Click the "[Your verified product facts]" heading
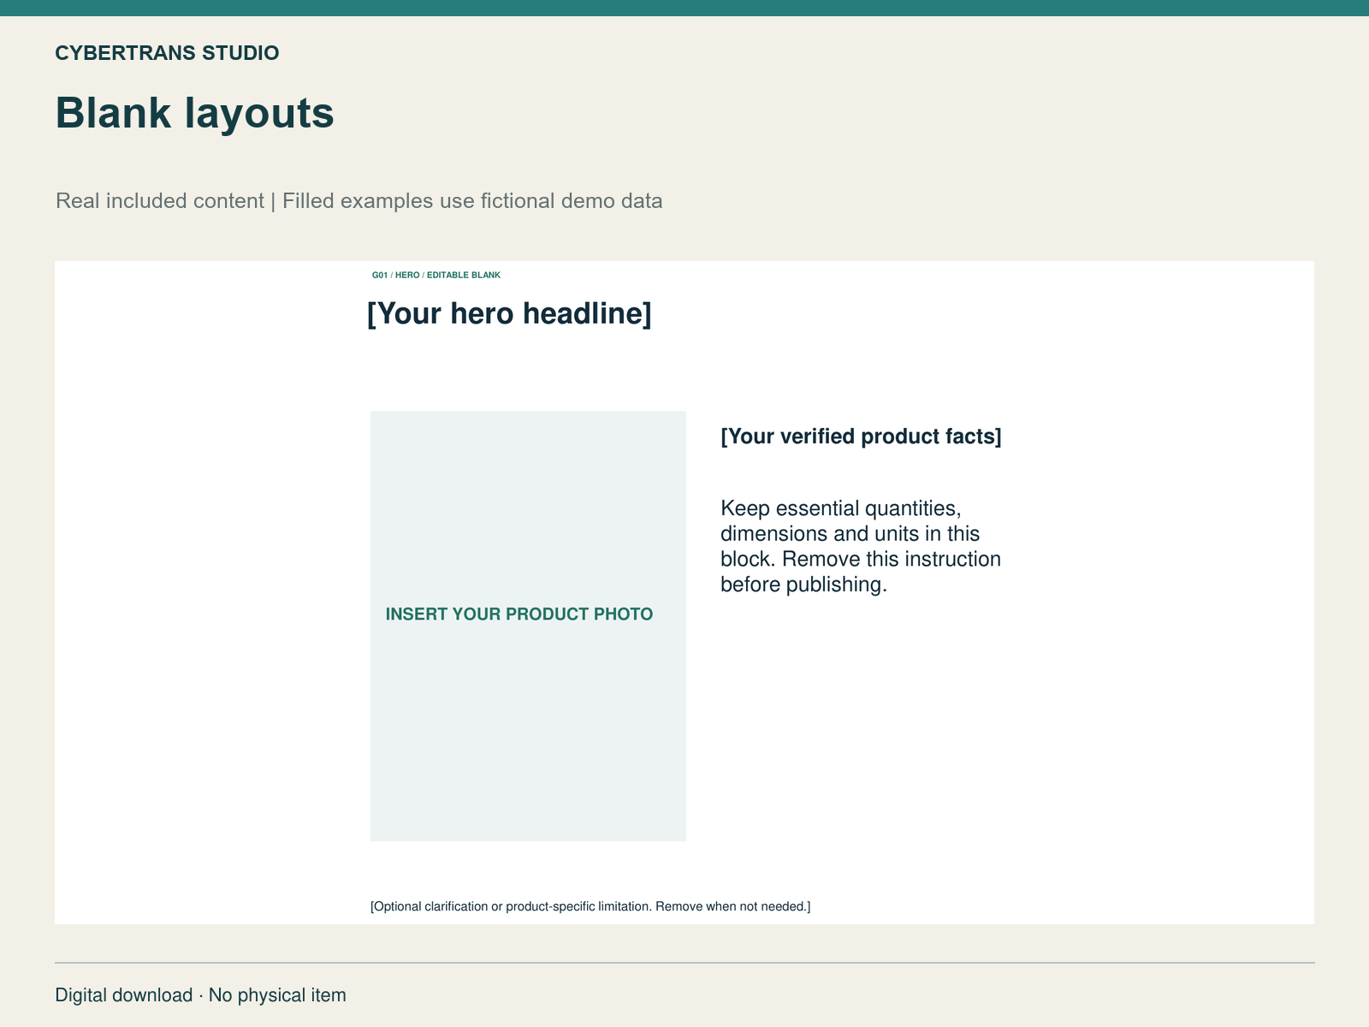 [x=861, y=436]
